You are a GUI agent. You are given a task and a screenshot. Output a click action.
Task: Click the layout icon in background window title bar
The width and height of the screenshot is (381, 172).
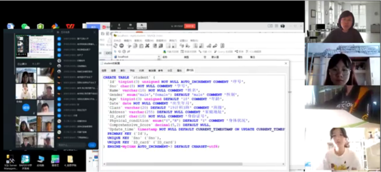point(270,26)
